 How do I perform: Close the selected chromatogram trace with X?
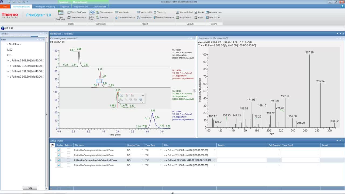[194, 90]
